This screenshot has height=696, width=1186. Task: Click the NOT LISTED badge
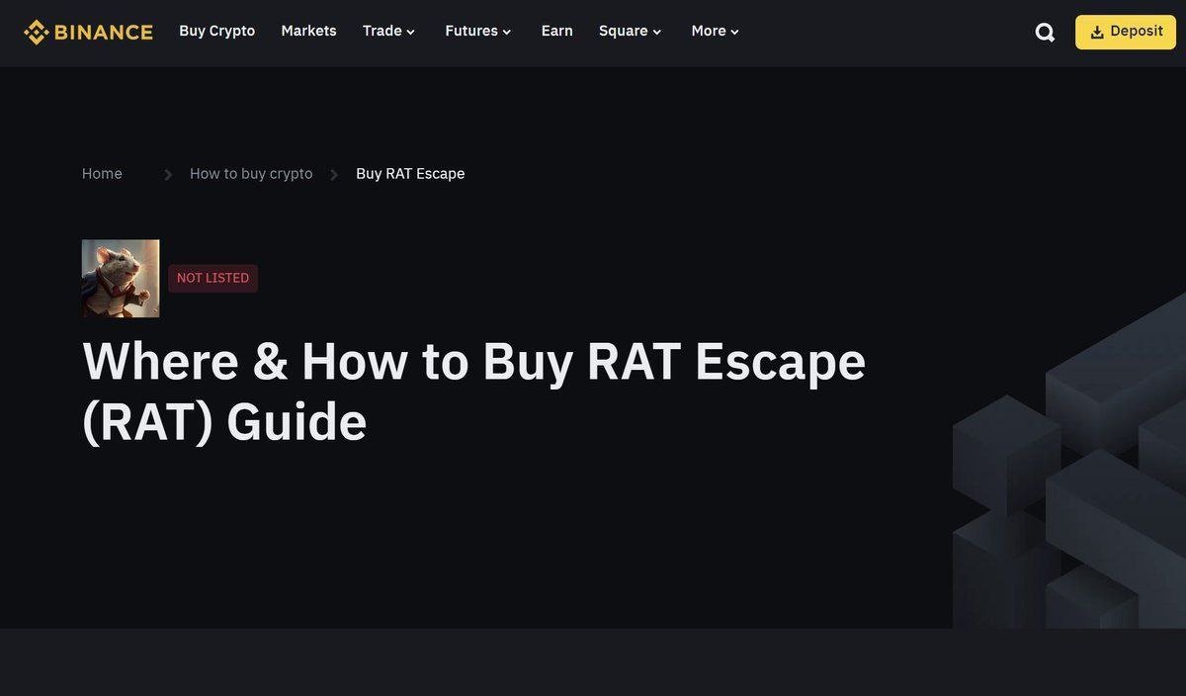tap(212, 278)
